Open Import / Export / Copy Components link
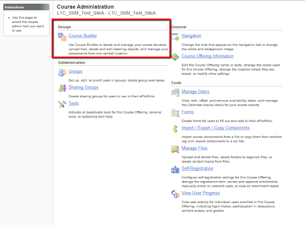The image size is (305, 225). tap(215, 128)
